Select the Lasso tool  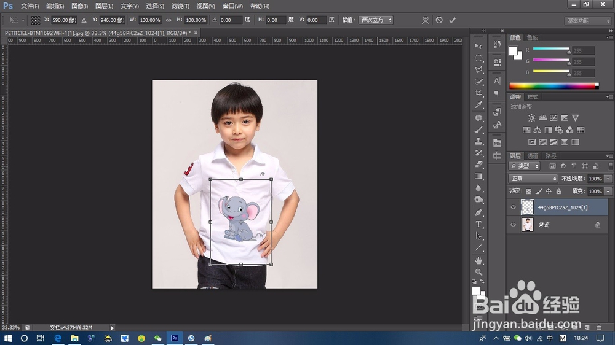[478, 70]
